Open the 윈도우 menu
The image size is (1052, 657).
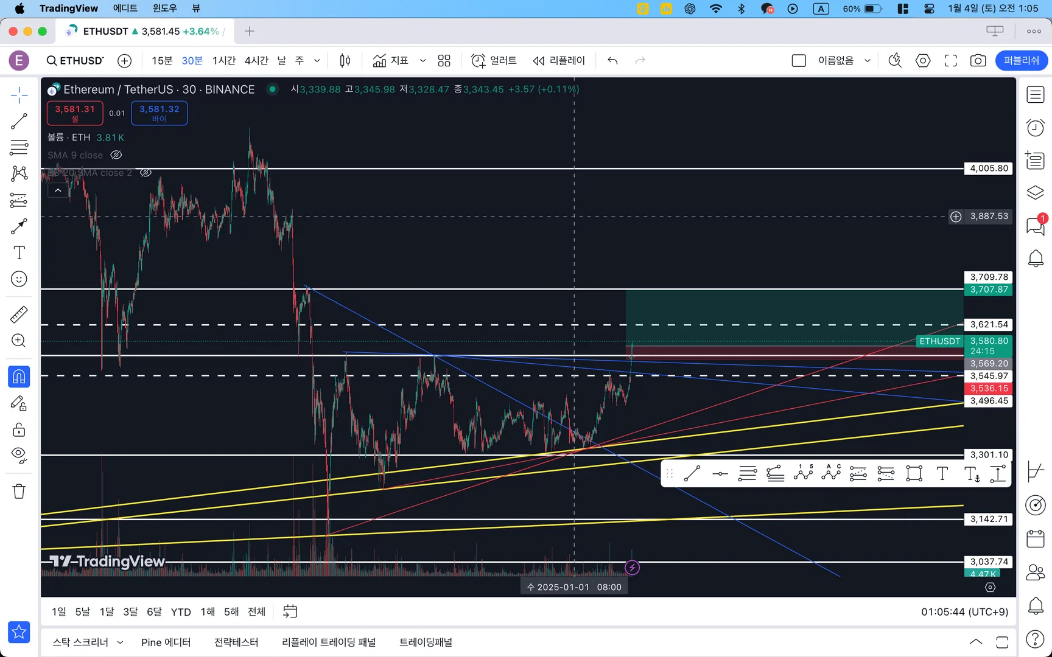[x=165, y=9]
